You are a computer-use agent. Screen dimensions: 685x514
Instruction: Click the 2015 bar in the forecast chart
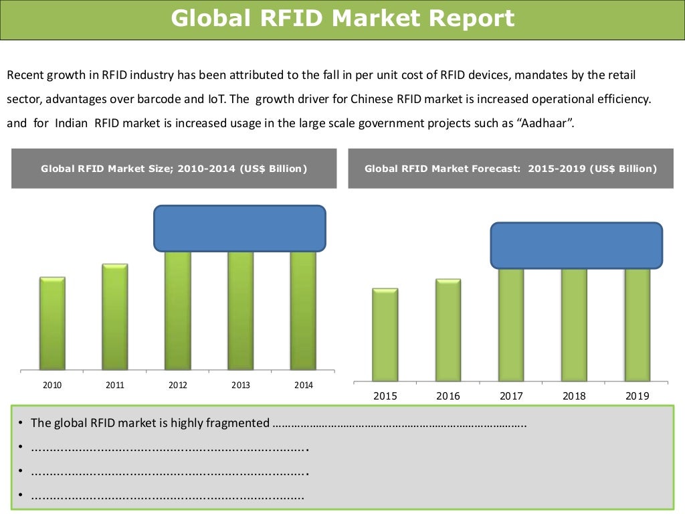[385, 335]
